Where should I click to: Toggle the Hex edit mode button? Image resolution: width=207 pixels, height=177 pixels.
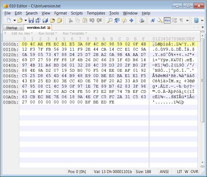click(x=167, y=21)
